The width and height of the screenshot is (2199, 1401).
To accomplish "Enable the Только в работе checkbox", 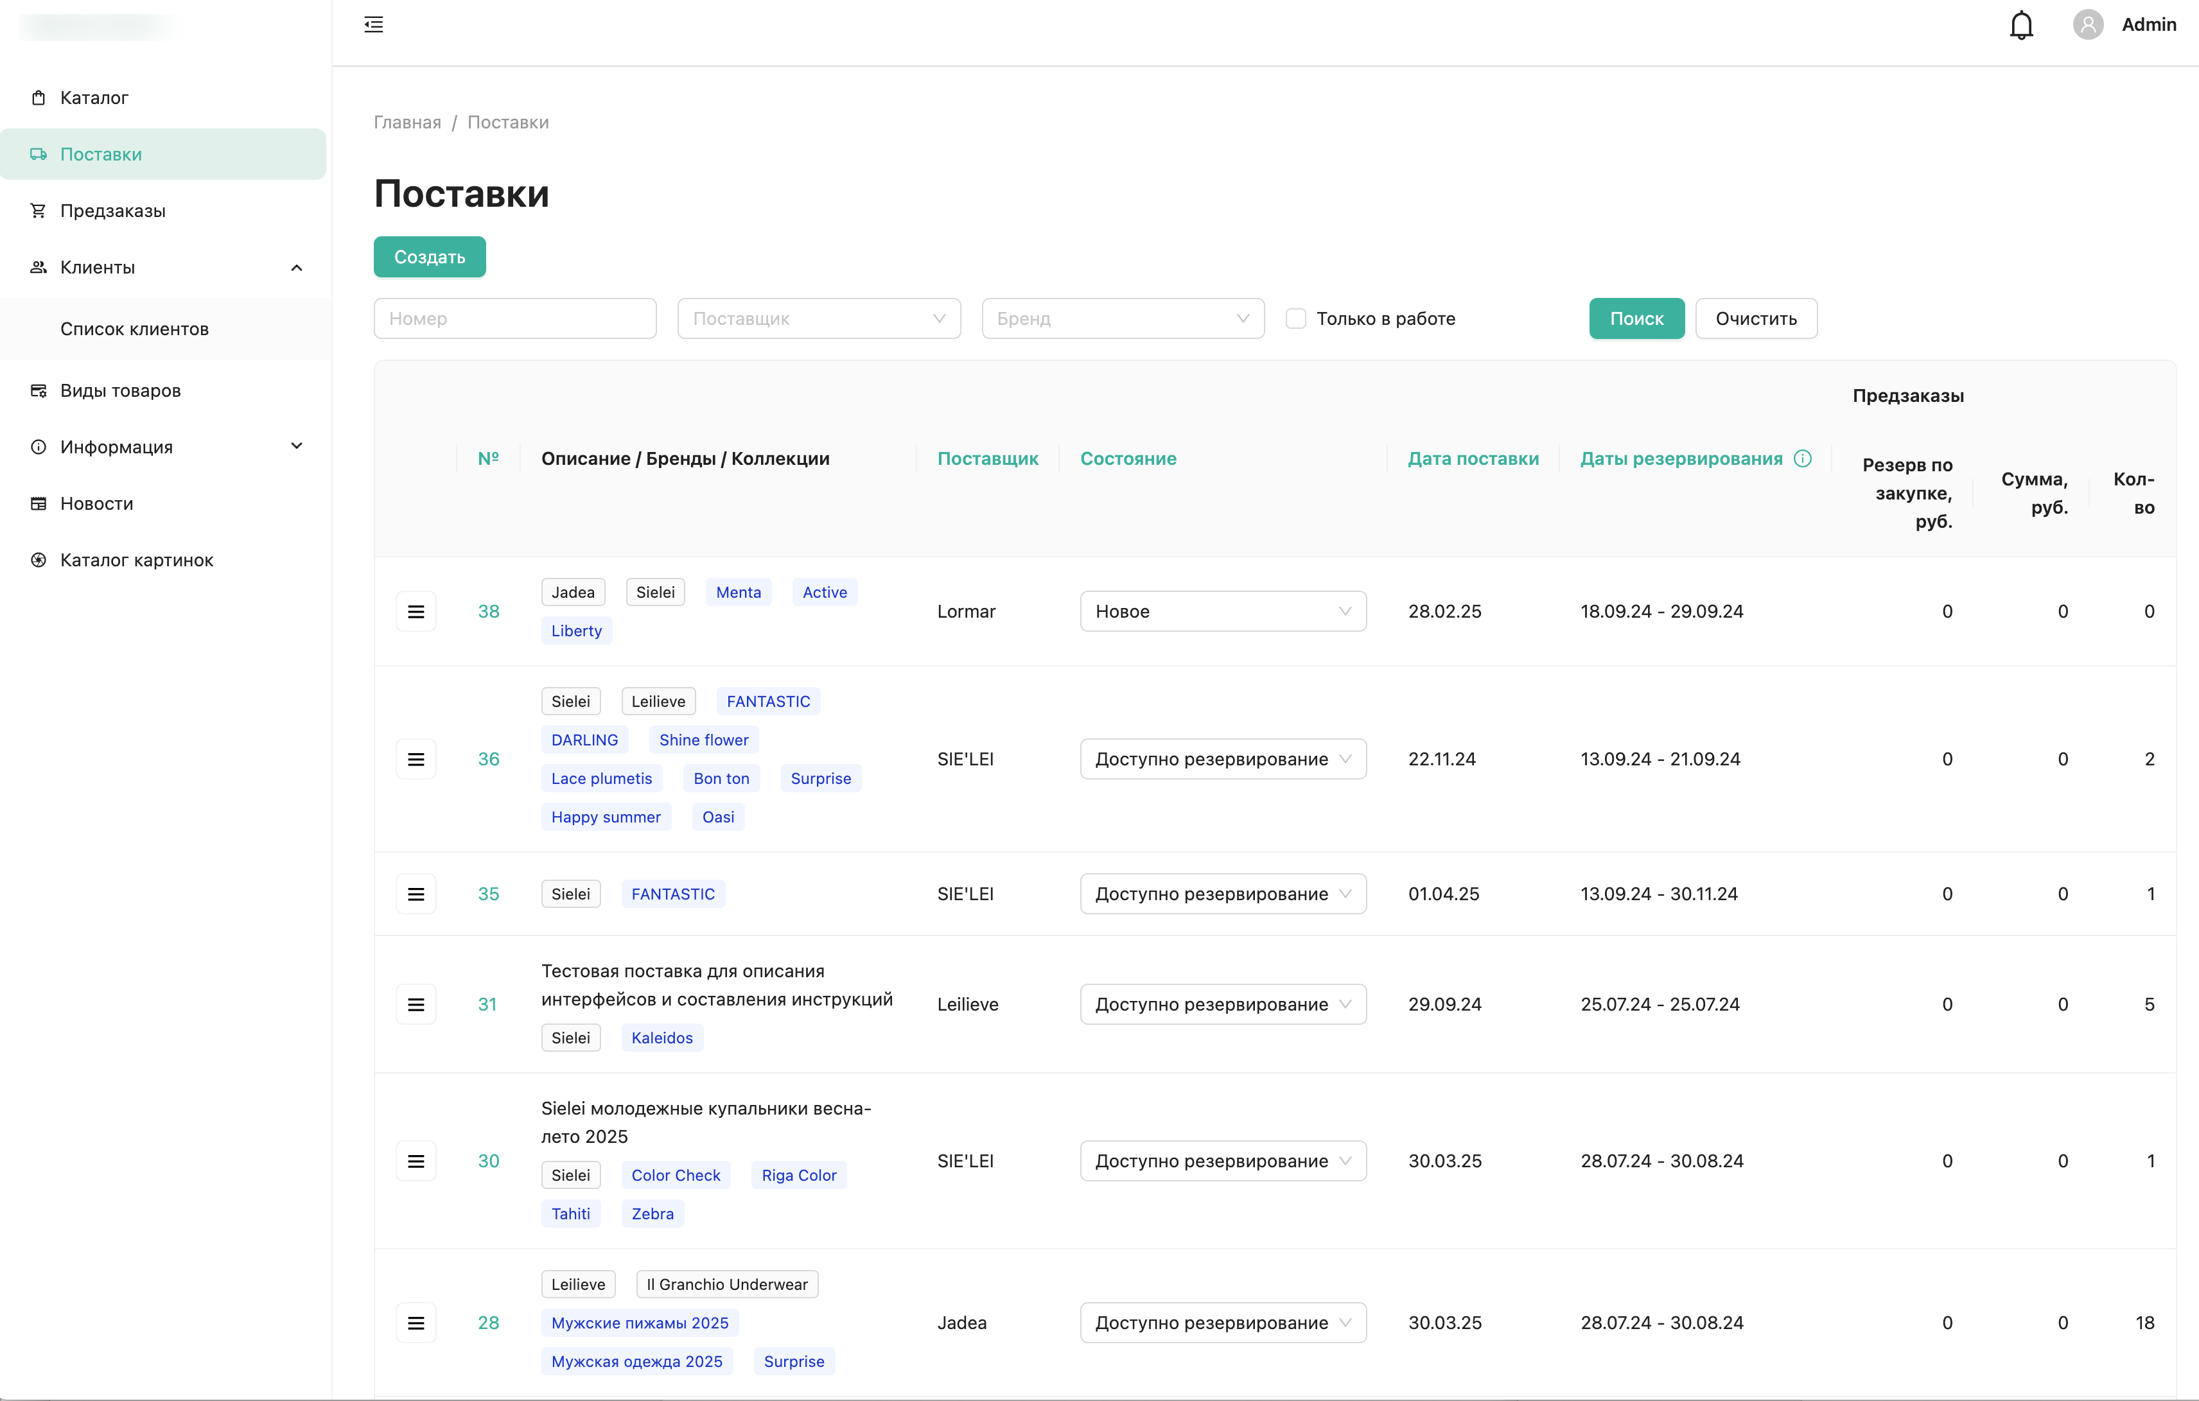I will pyautogui.click(x=1295, y=318).
